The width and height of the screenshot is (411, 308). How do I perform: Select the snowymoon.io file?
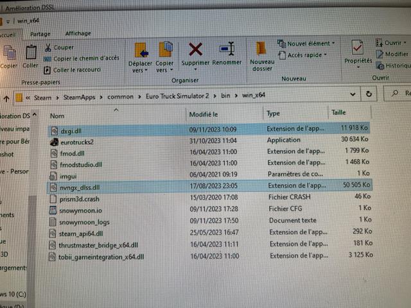tap(210, 209)
